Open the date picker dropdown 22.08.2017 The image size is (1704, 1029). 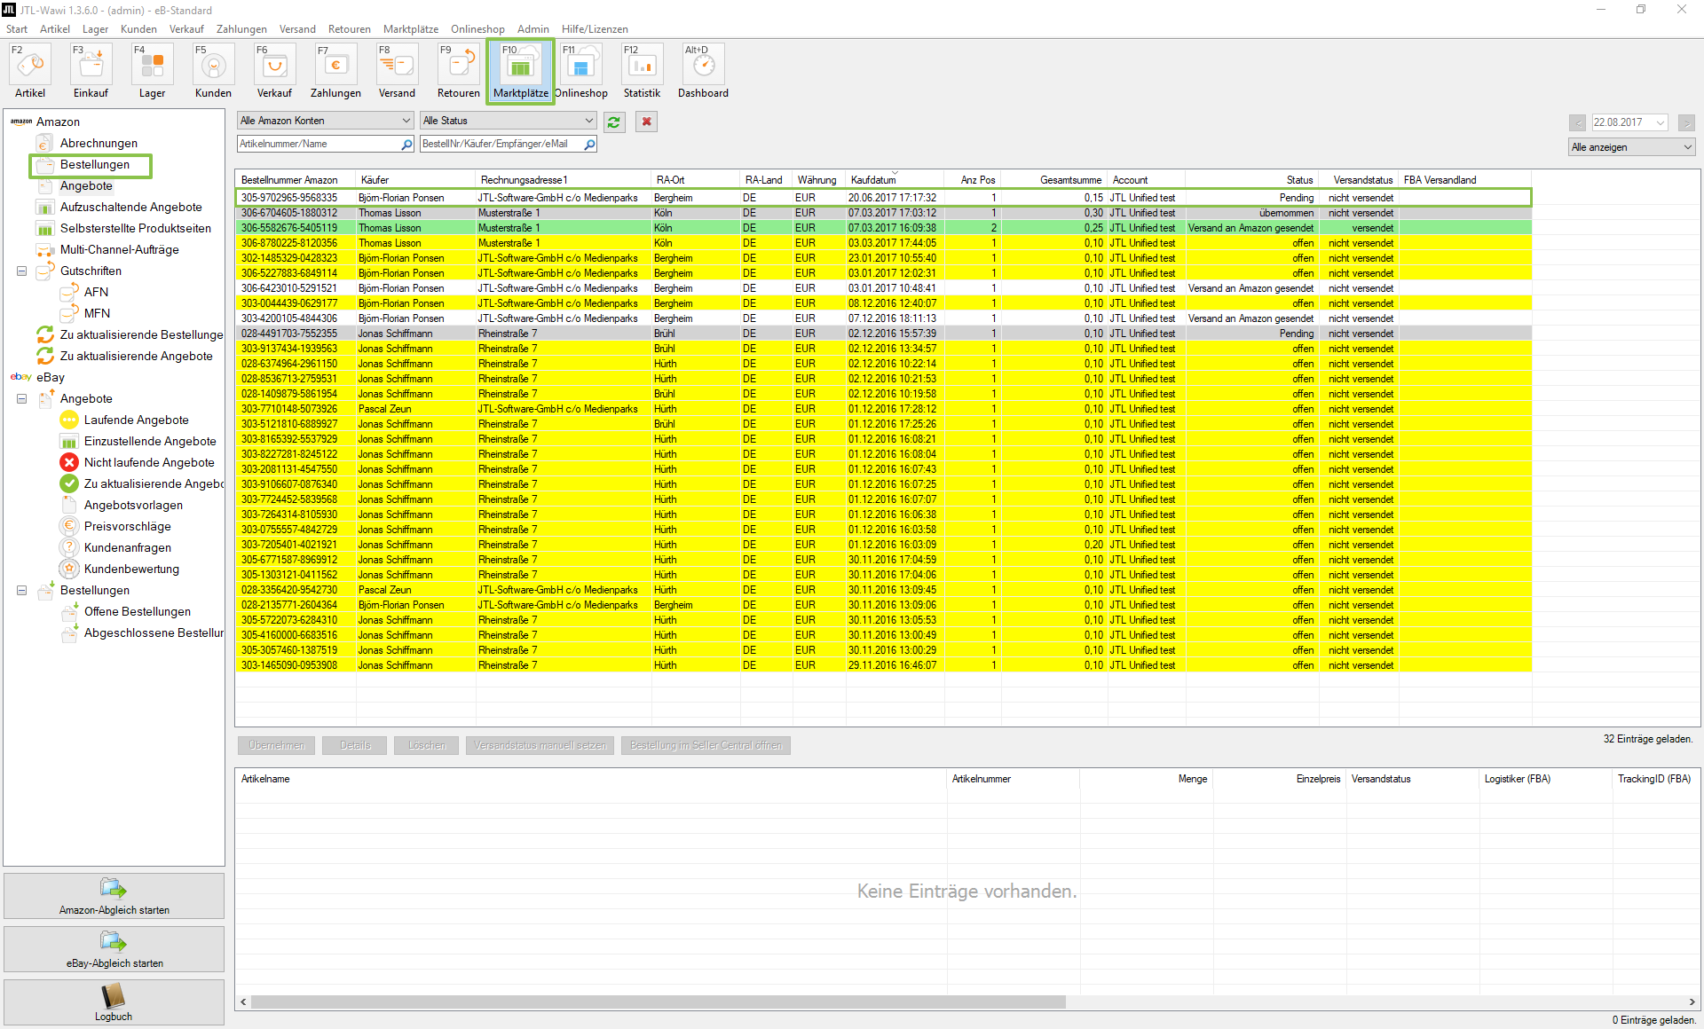(1660, 122)
